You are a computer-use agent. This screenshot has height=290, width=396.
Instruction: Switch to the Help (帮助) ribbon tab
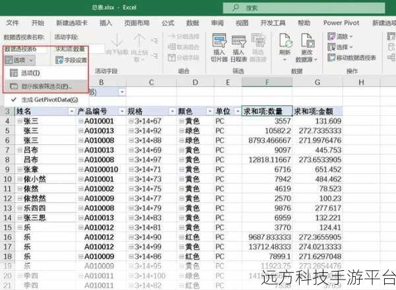click(304, 23)
